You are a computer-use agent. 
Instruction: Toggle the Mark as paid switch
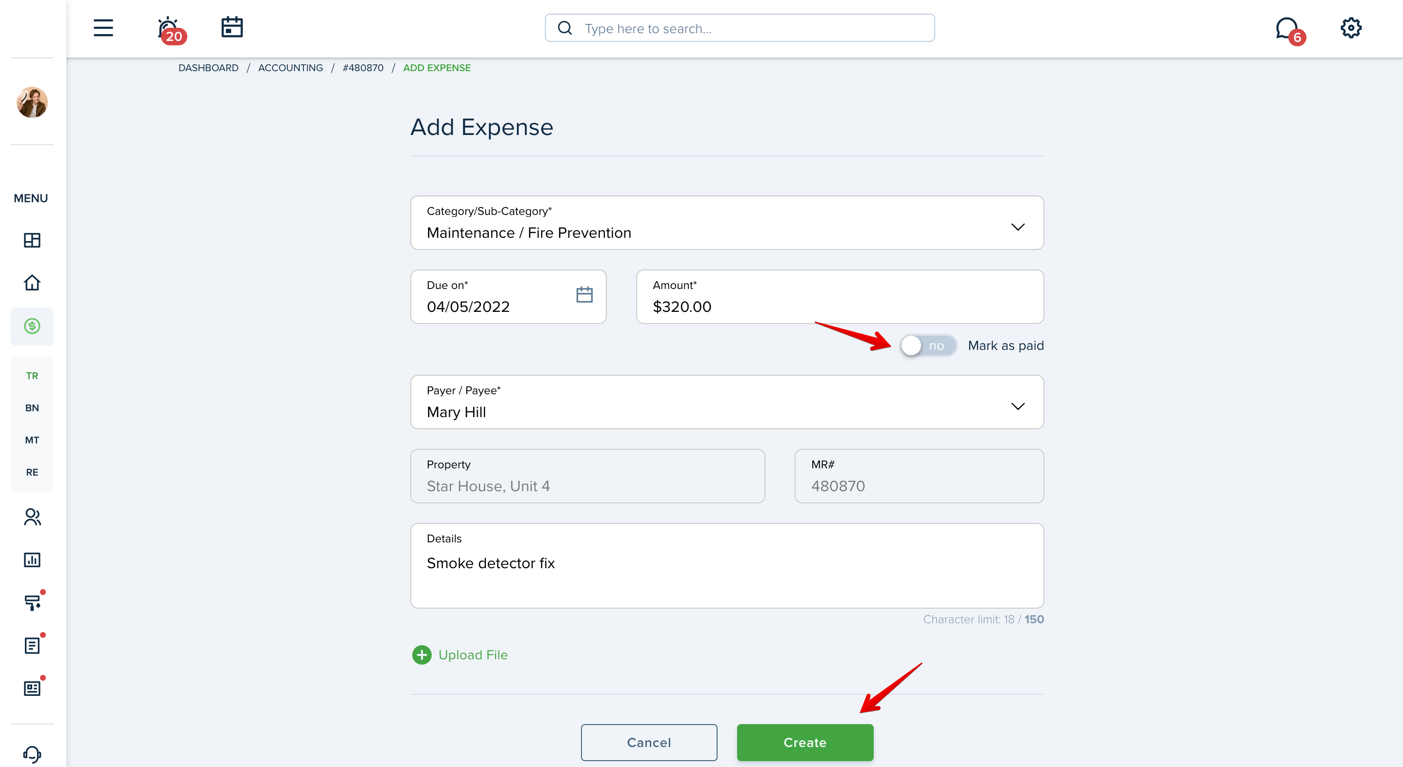[x=928, y=345]
